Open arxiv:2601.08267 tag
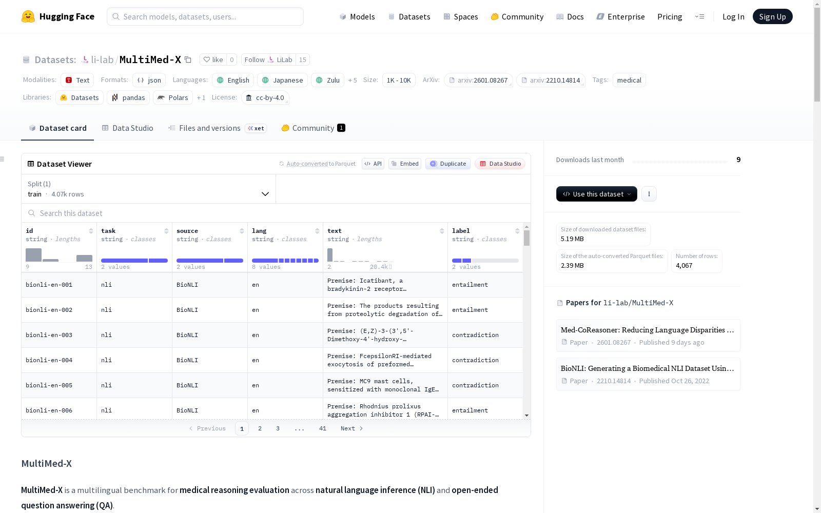The height and width of the screenshot is (513, 821). click(x=478, y=80)
